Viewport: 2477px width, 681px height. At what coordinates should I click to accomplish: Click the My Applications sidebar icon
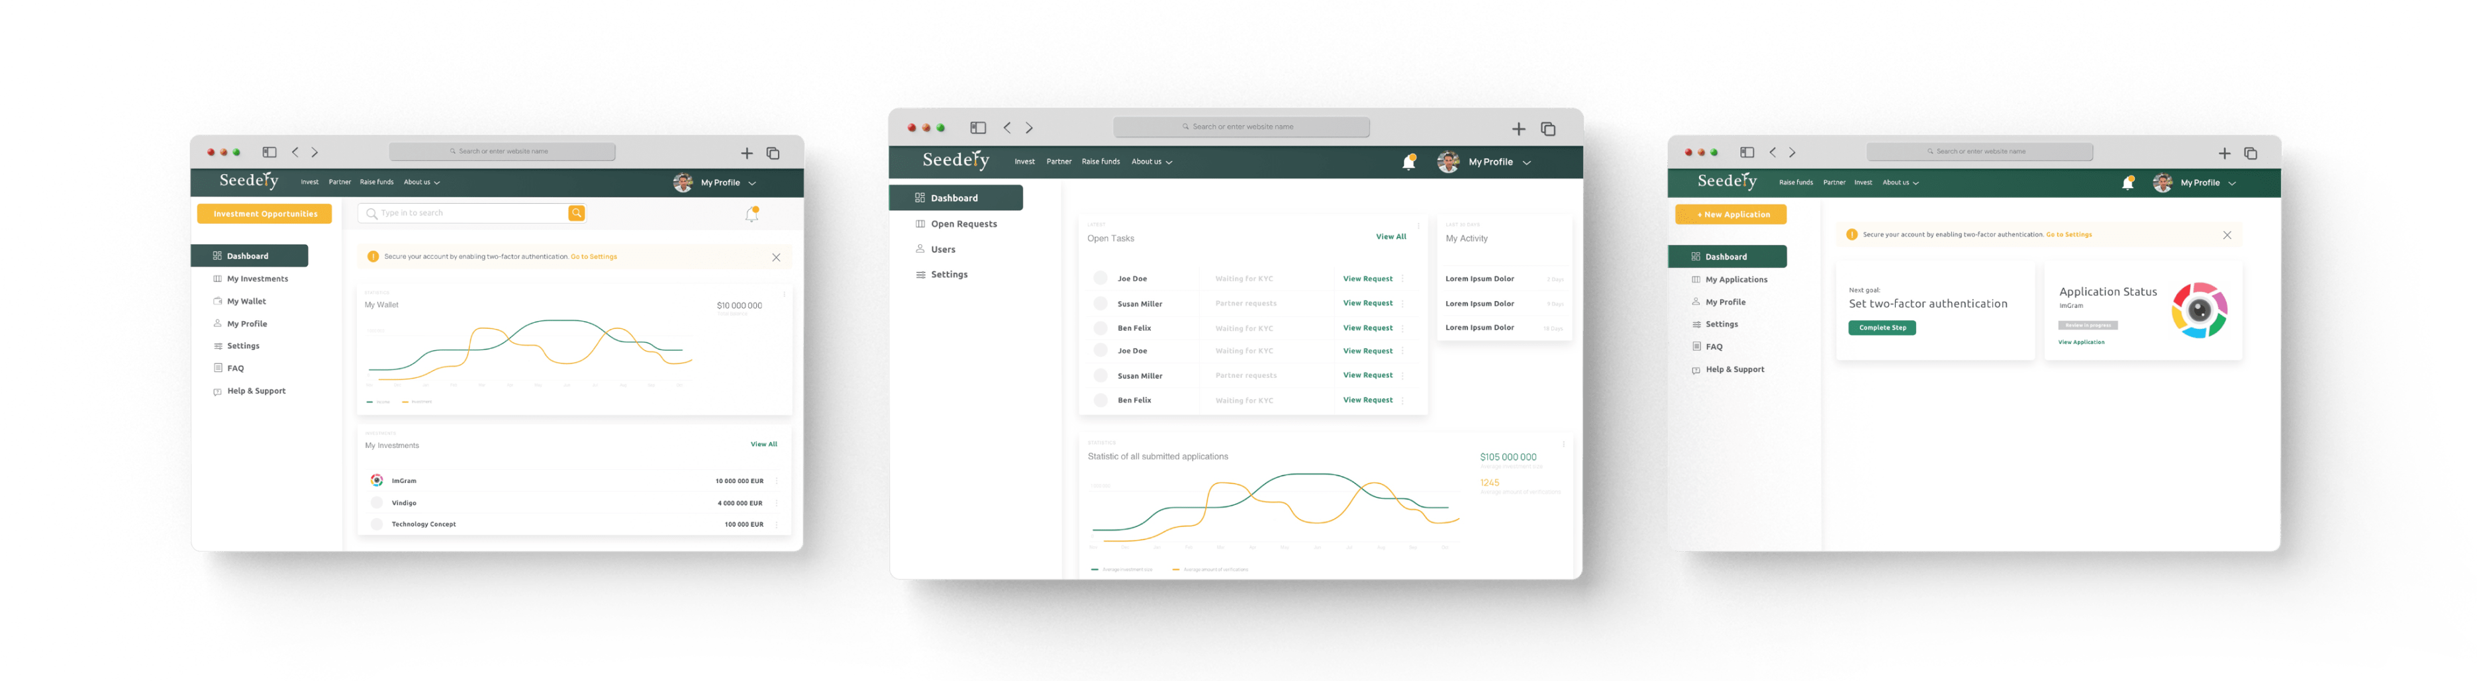1696,279
